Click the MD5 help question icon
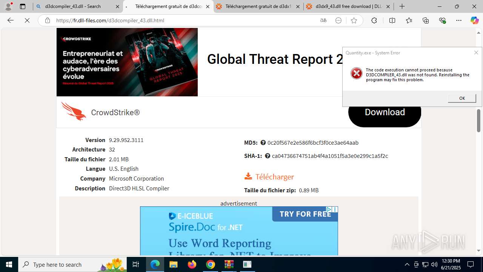Viewport: 483px width, 272px height. [263, 143]
